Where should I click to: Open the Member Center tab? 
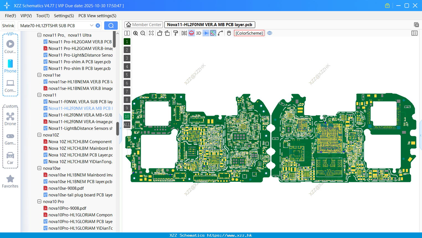pos(144,25)
